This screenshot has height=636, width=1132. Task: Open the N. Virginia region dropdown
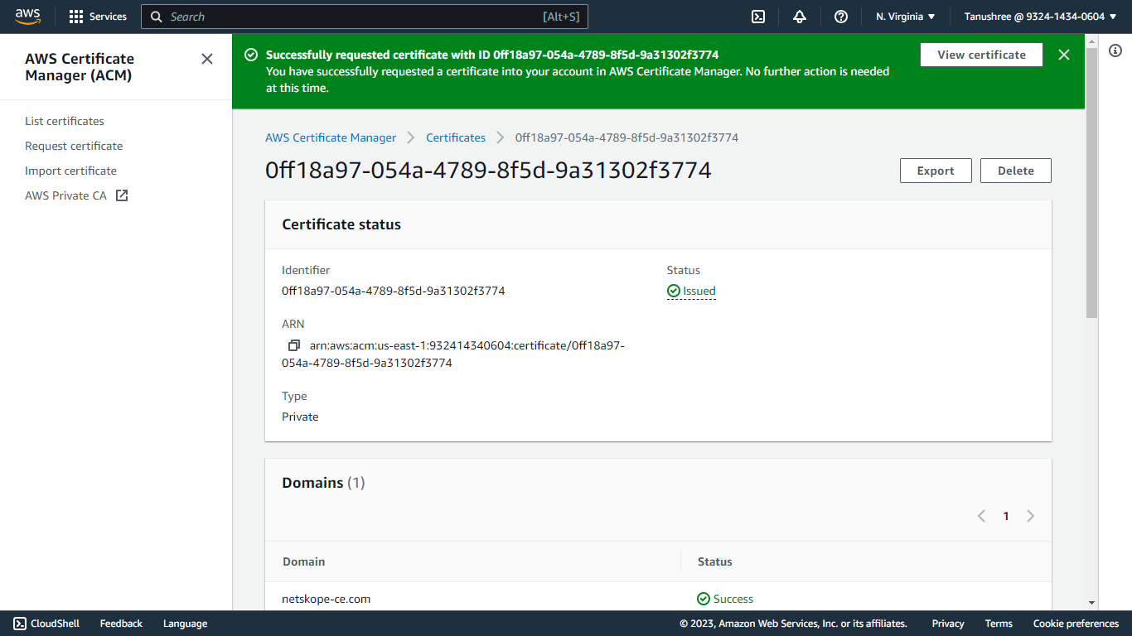pos(905,17)
